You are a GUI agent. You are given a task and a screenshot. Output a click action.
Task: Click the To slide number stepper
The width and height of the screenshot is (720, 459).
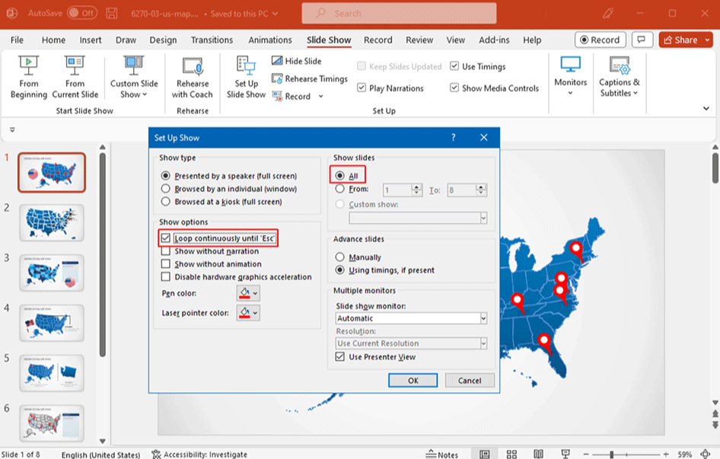point(481,190)
